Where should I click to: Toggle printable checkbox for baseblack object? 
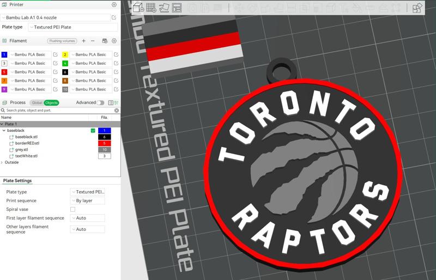point(93,130)
